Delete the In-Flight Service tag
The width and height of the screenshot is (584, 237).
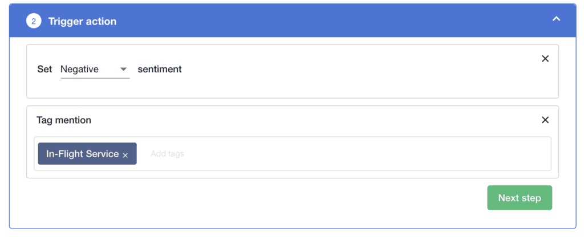[x=125, y=155]
